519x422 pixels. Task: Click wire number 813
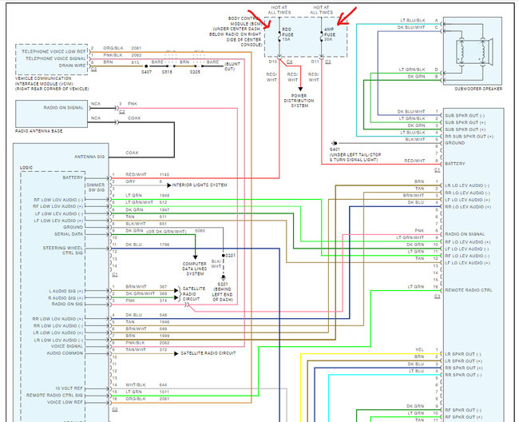tap(135, 62)
